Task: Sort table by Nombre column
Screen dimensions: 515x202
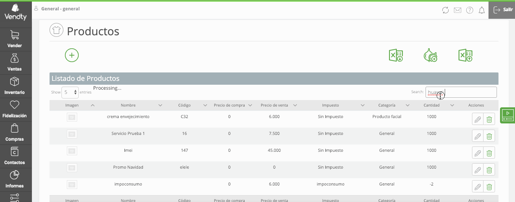Action: 128,105
